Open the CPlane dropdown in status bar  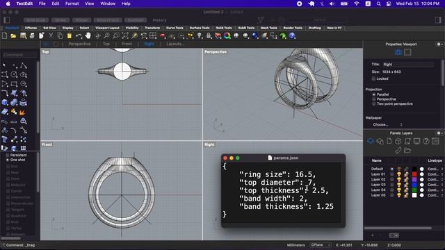tap(321, 245)
